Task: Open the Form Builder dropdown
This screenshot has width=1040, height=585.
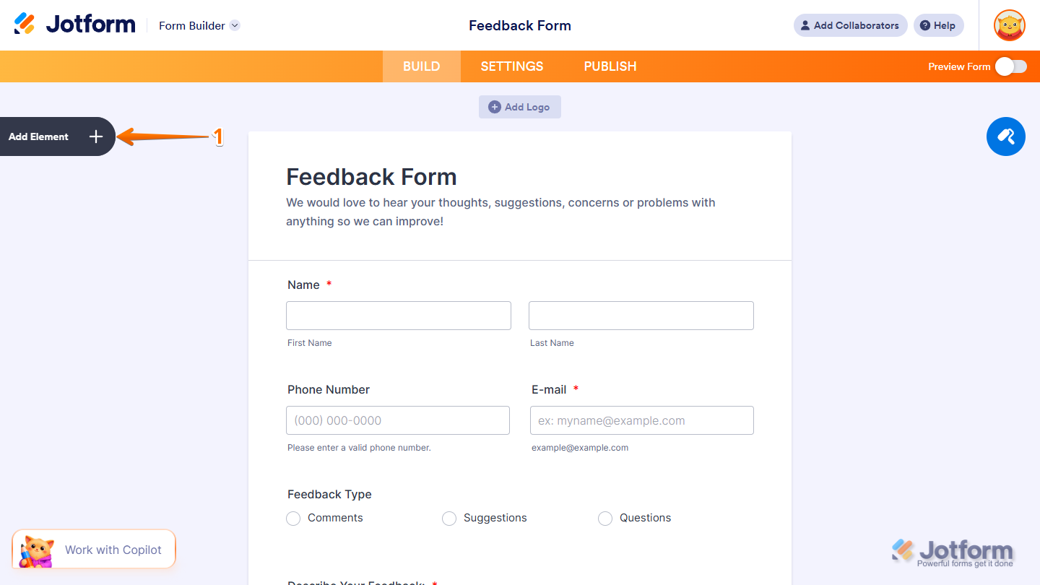Action: 199,25
